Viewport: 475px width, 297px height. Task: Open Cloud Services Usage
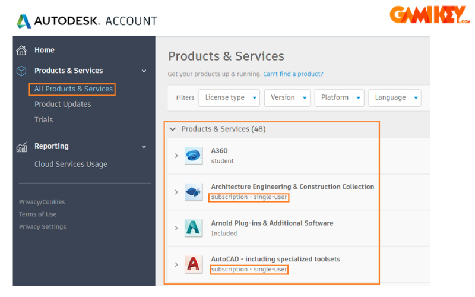[71, 165]
